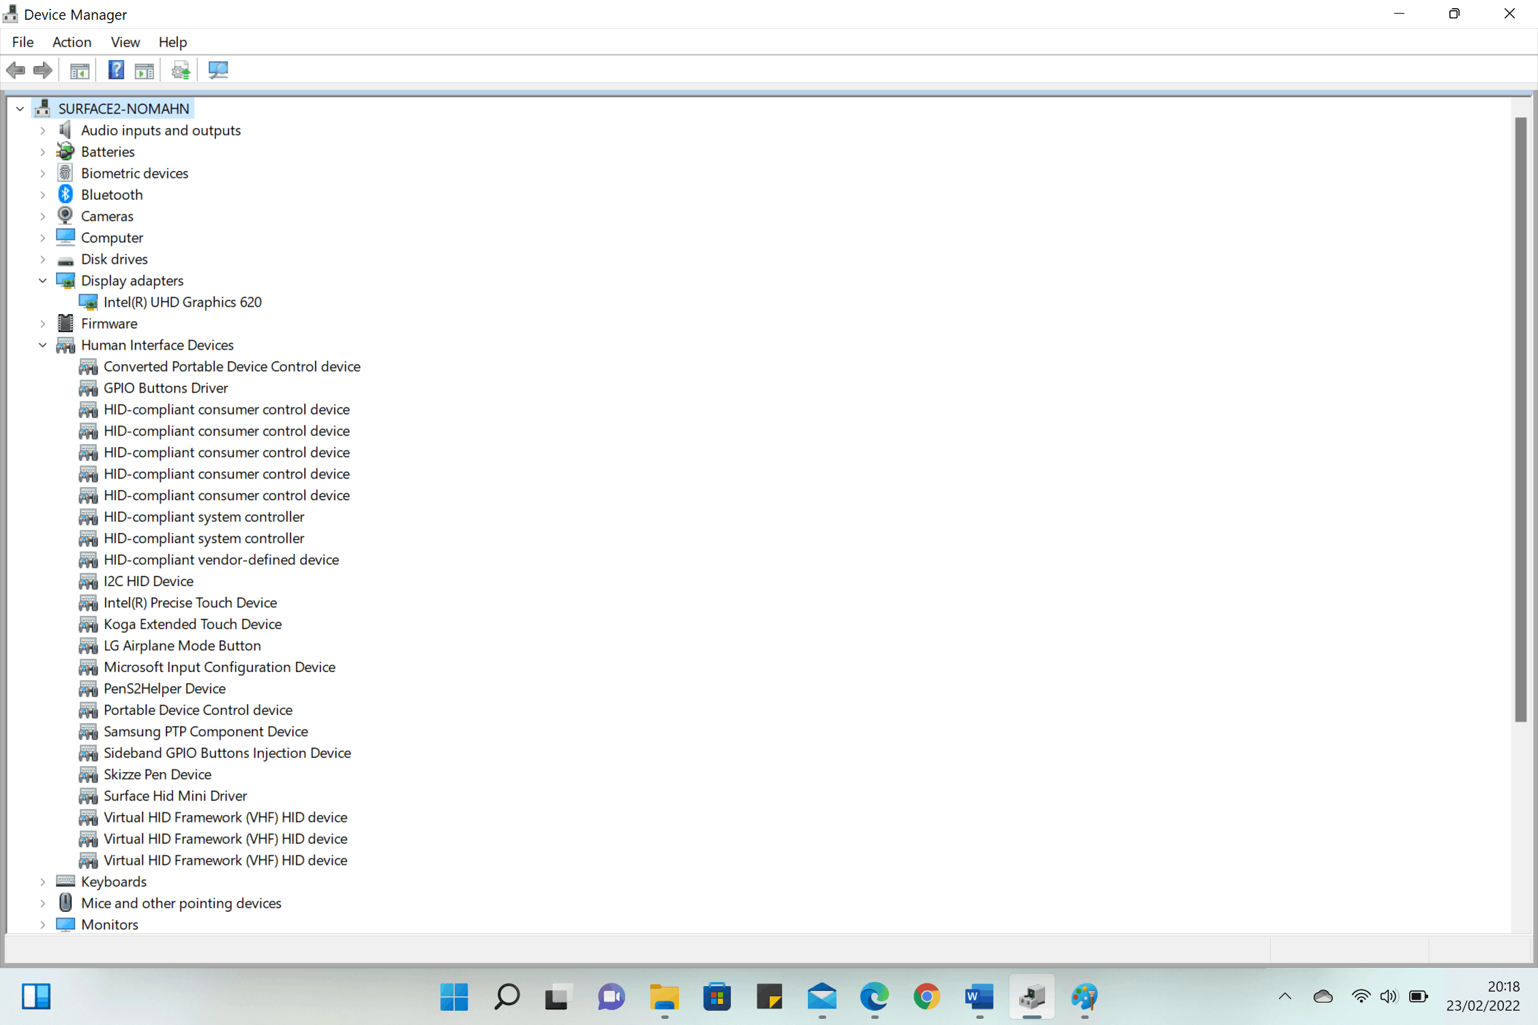Viewport: 1538px width, 1025px height.
Task: Click the Show/Hide Console Tree toolbar icon
Action: 80,70
